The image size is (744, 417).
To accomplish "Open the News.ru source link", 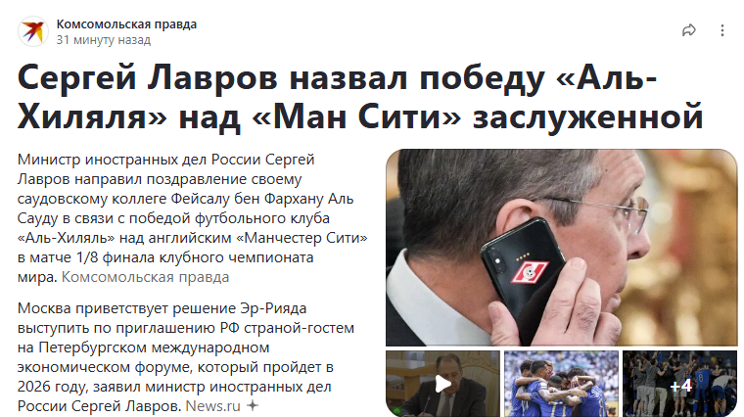I will [213, 406].
